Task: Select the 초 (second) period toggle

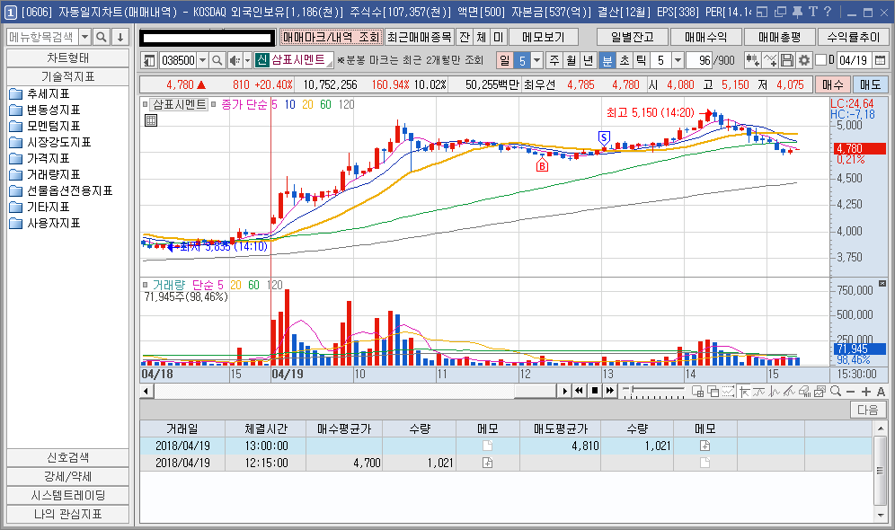Action: (x=625, y=60)
